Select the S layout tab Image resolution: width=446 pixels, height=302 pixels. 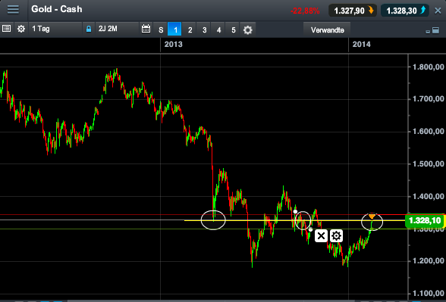[x=161, y=30]
